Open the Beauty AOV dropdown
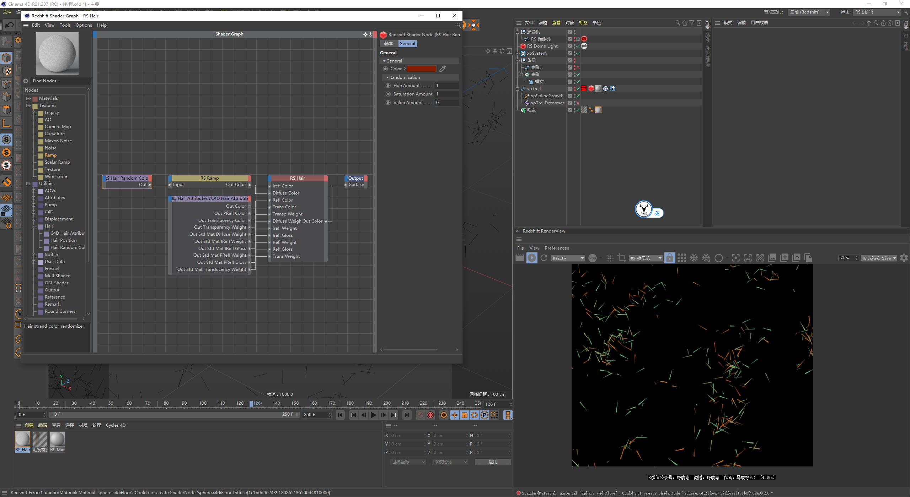Screen dimensions: 910x497 [x=568, y=258]
